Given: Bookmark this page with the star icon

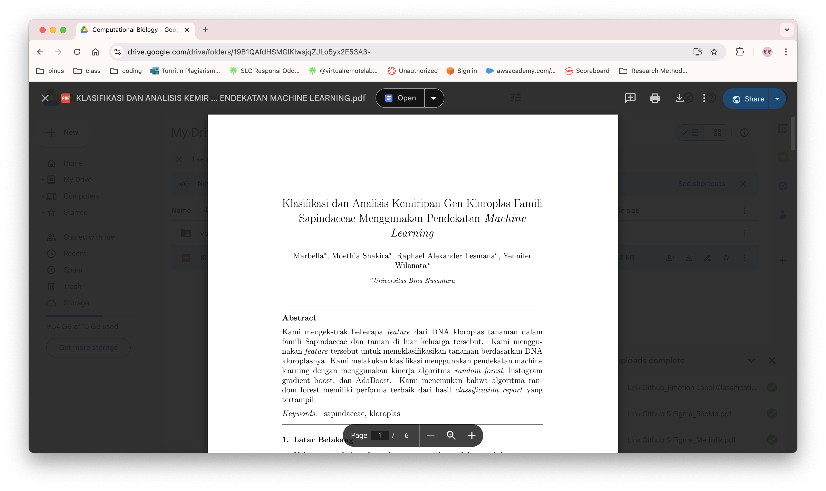Looking at the screenshot, I should coord(714,52).
